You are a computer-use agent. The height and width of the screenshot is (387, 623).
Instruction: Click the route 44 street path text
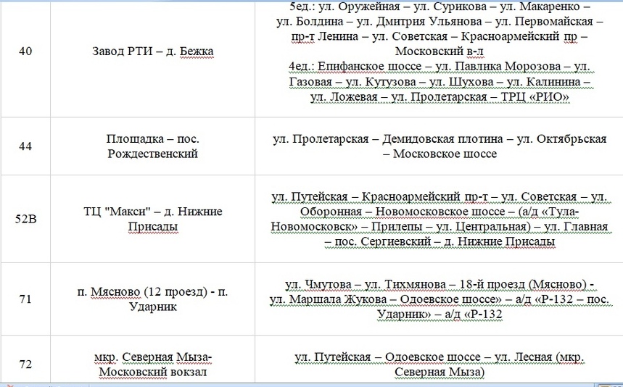pos(440,146)
